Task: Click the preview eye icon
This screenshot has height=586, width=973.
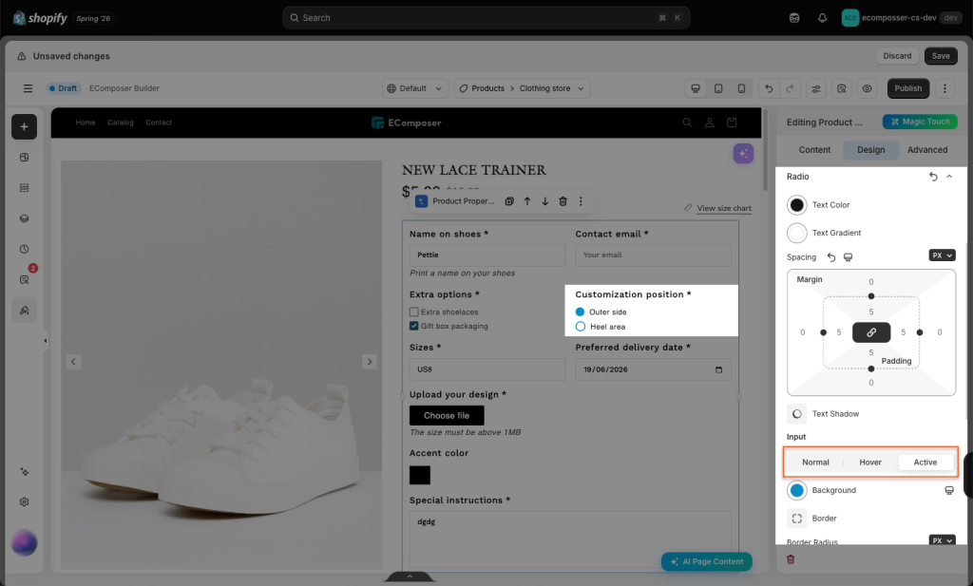Action: (867, 88)
